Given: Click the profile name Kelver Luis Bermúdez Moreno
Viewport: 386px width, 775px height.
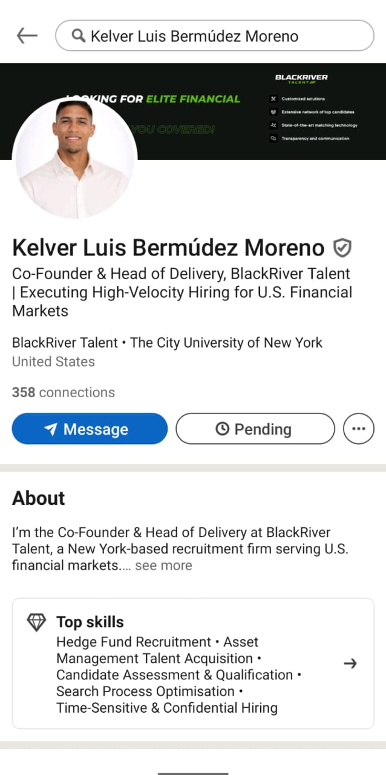Looking at the screenshot, I should pyautogui.click(x=168, y=248).
